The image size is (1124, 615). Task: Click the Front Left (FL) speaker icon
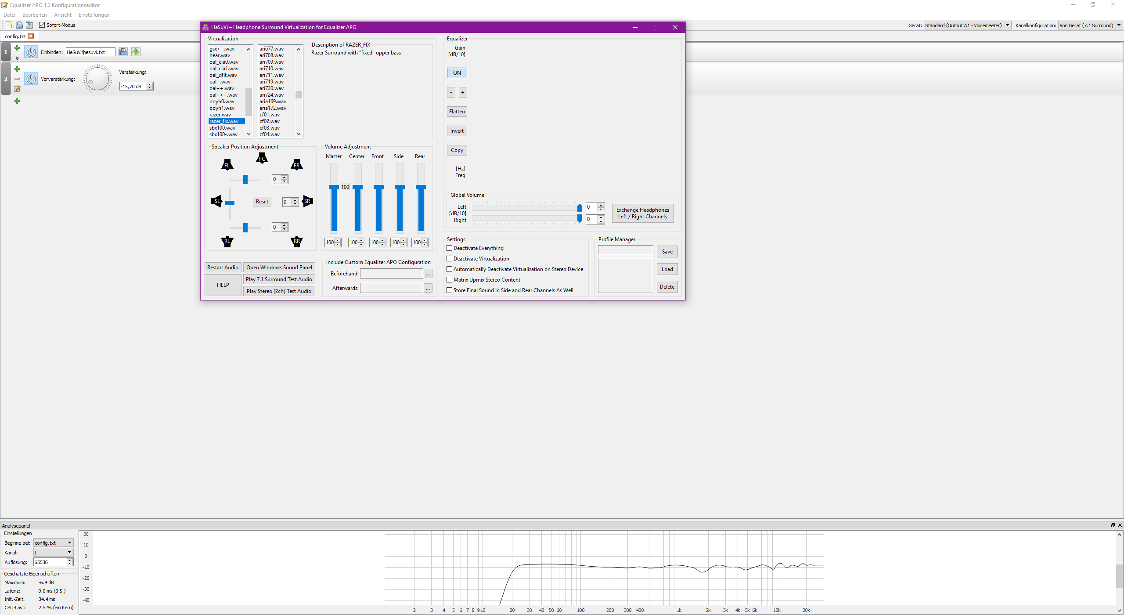227,165
